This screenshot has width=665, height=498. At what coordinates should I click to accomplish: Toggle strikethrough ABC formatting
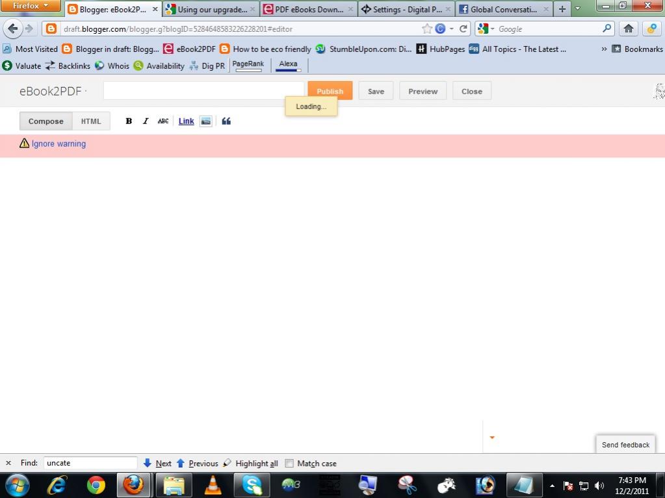click(163, 121)
